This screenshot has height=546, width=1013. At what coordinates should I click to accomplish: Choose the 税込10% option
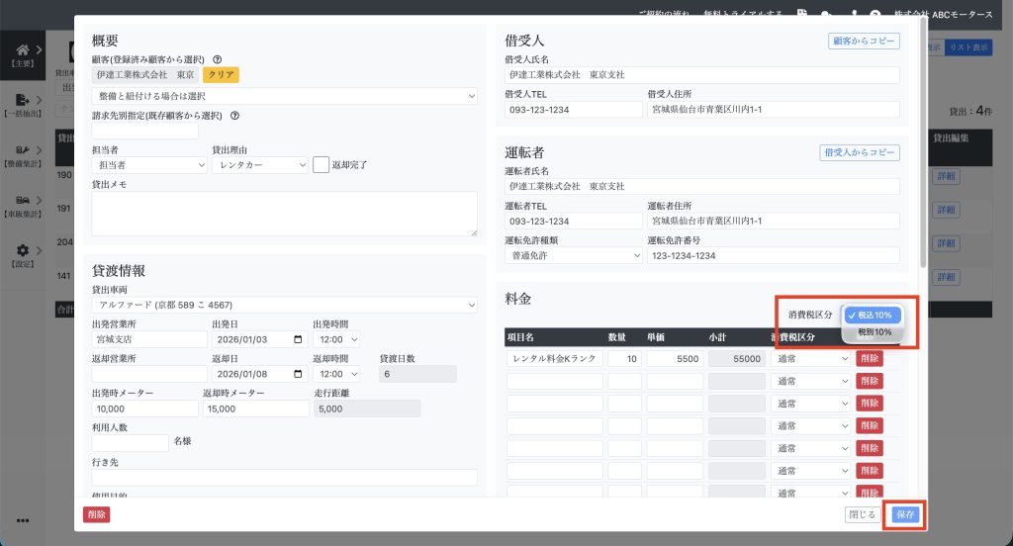pos(874,315)
